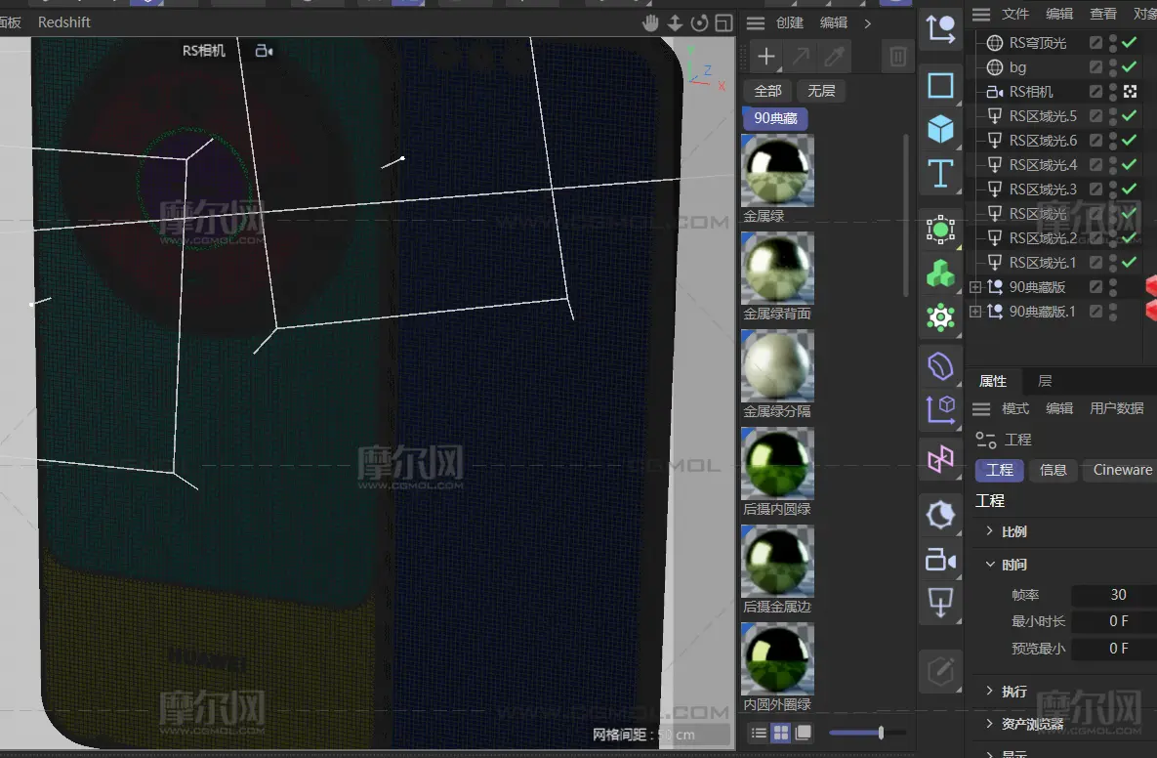Toggle the enable checkmark for bg
This screenshot has width=1157, height=758.
tap(1129, 67)
